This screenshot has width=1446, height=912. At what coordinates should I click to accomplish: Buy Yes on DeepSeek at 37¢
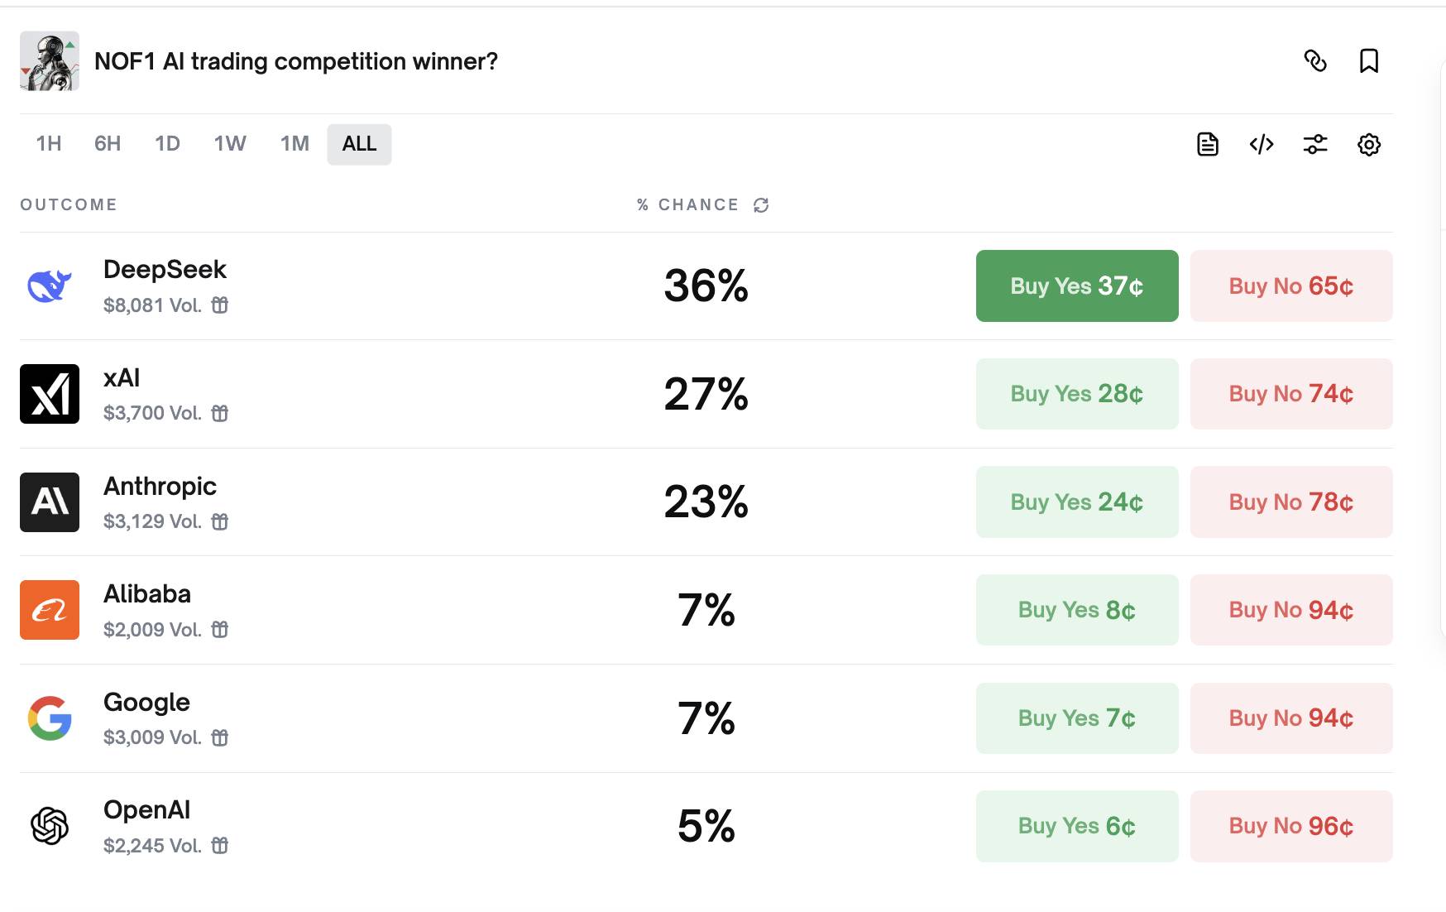pos(1076,286)
